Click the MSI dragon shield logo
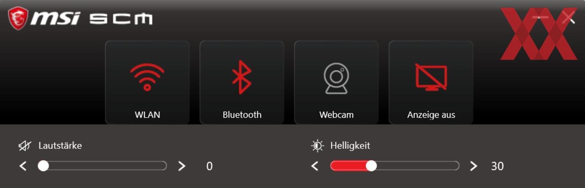Screen dimensions: 585x188 click(18, 18)
